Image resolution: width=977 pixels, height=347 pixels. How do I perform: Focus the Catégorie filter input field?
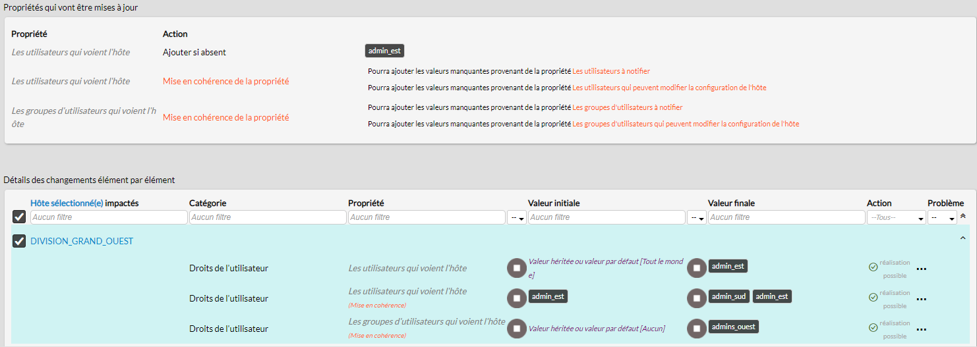coord(268,217)
